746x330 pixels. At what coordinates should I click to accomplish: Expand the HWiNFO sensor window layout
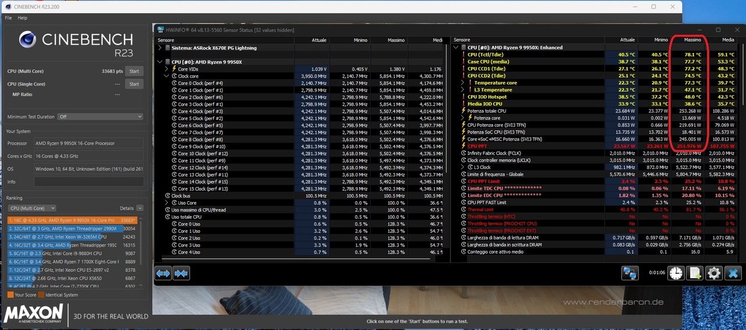163,273
